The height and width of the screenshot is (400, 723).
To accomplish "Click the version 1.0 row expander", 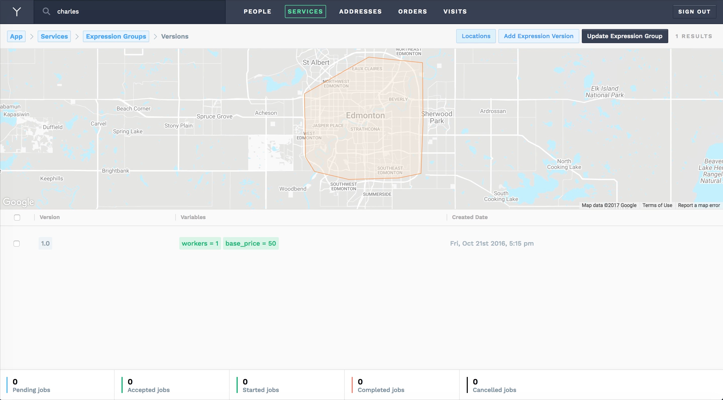I will pos(45,243).
